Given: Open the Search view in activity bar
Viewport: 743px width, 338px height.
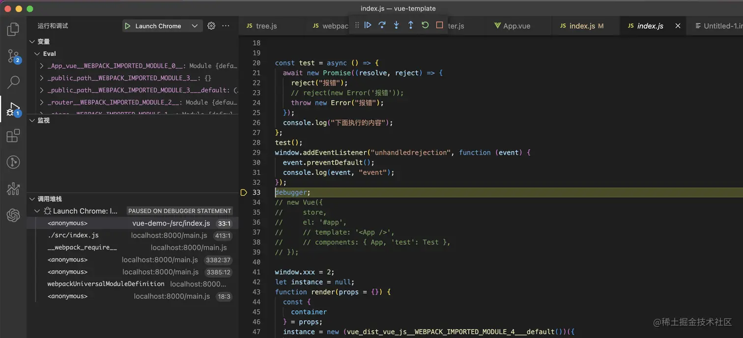Looking at the screenshot, I should click(13, 82).
